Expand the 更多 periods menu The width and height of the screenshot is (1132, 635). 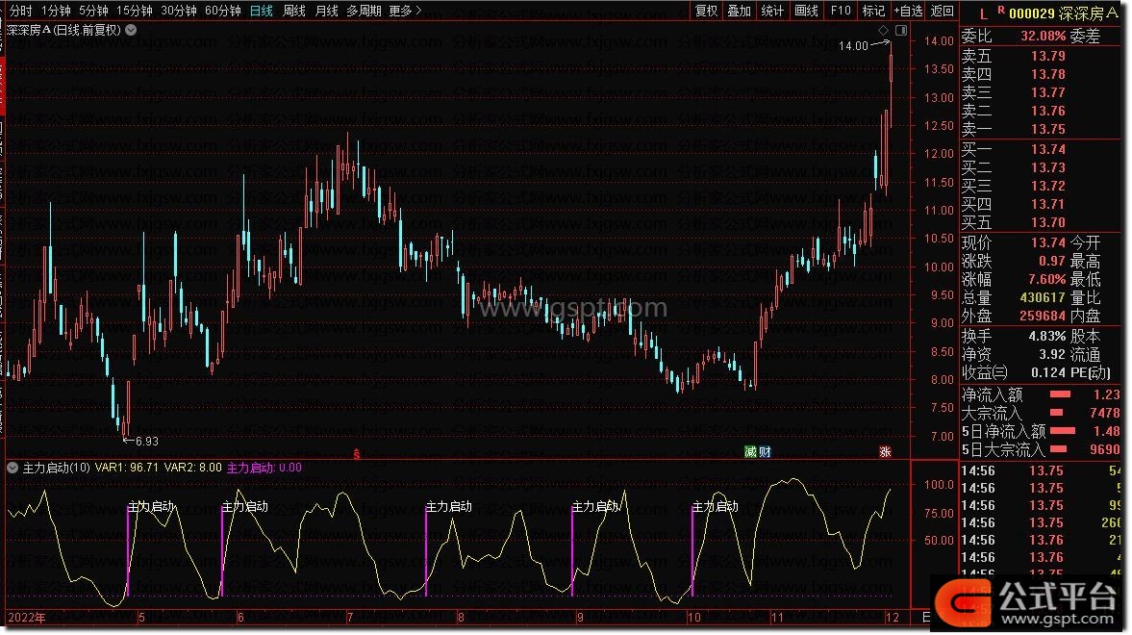click(404, 11)
